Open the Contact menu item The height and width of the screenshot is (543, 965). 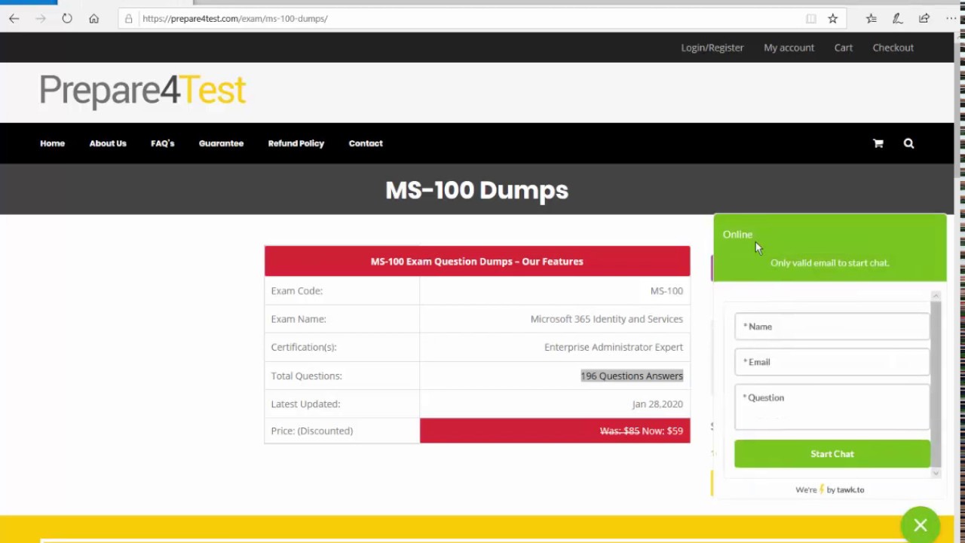tap(366, 143)
